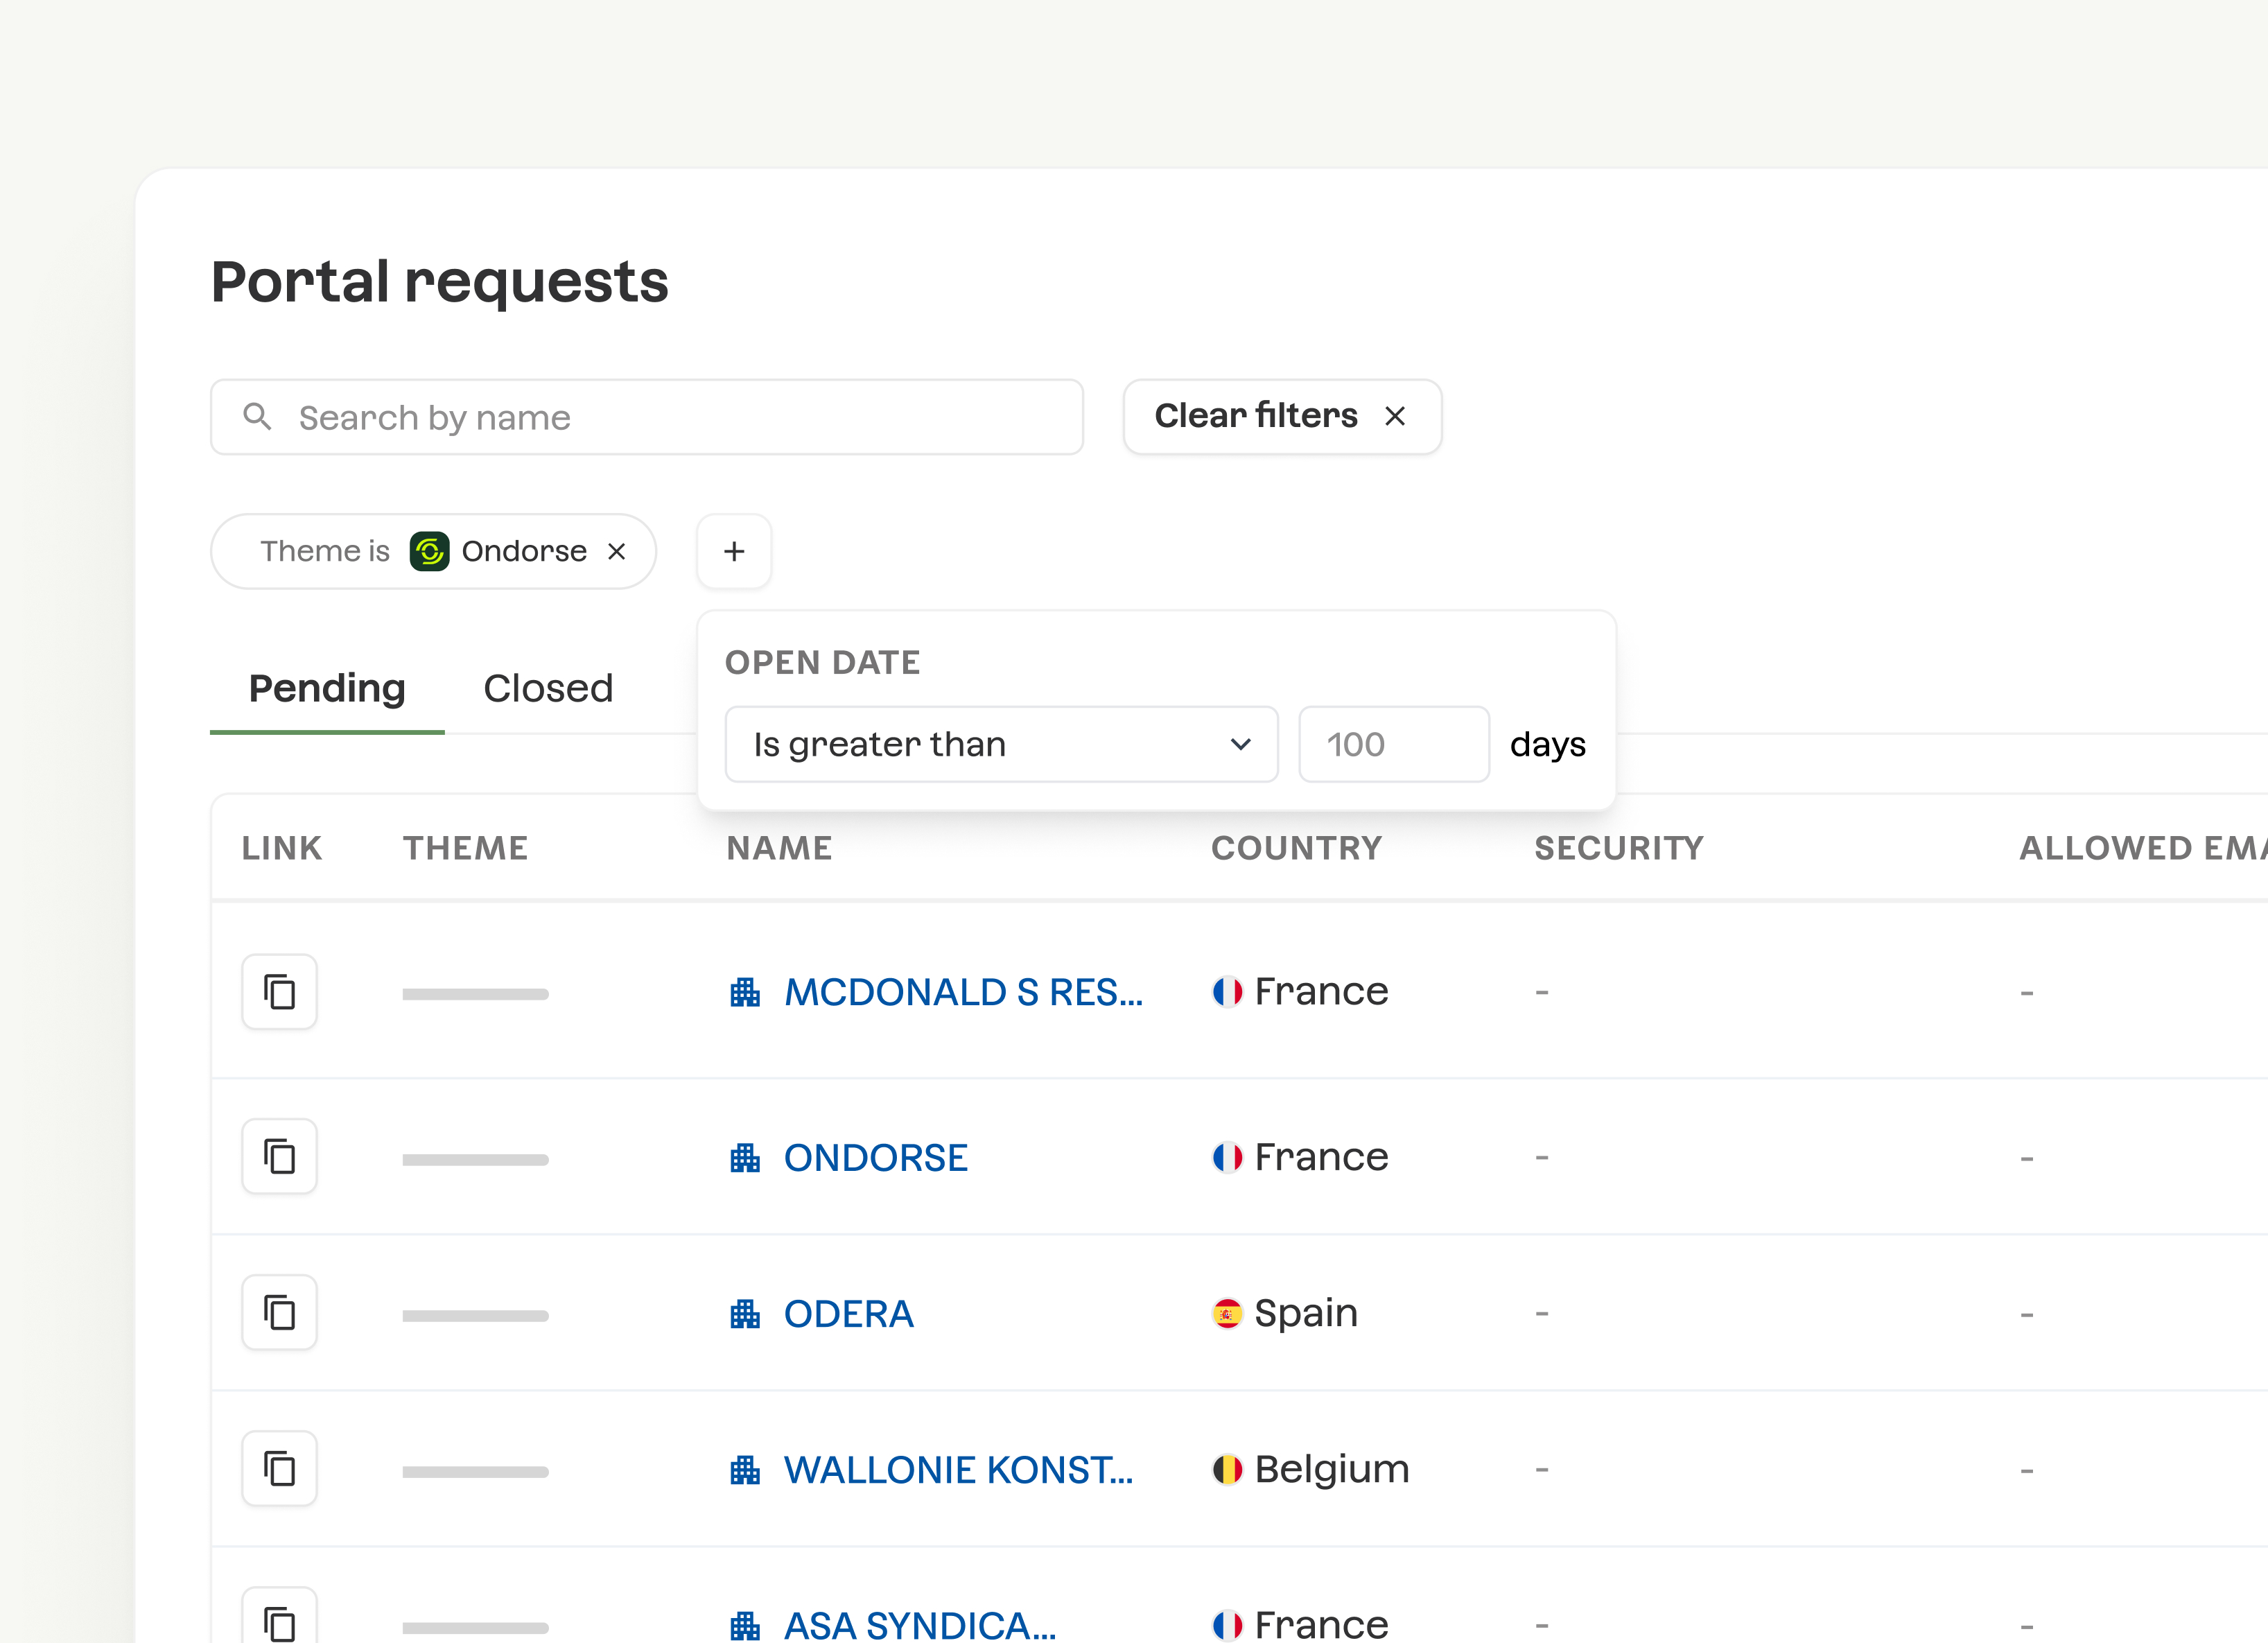Open WALLONIE KONST... company link
Viewport: 2268px width, 1643px height.
(958, 1470)
